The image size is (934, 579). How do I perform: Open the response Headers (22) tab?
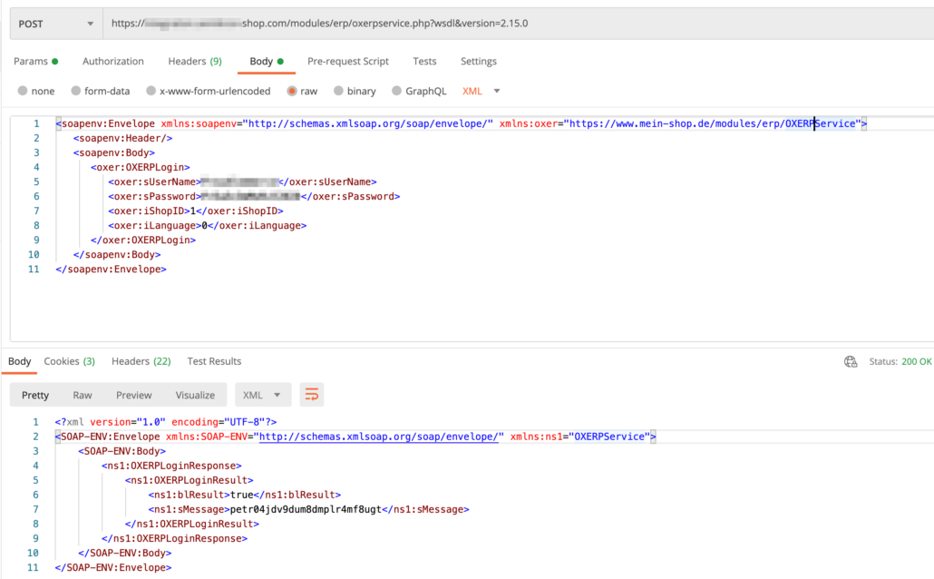[x=141, y=361]
